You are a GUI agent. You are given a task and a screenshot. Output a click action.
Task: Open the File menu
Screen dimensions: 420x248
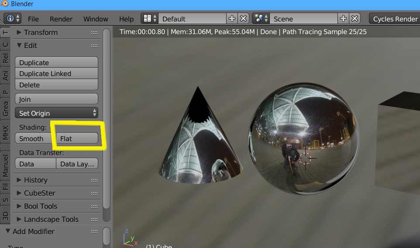tap(33, 19)
